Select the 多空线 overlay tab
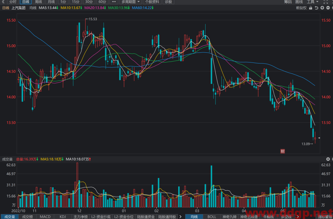333x219 pixels. point(286,217)
